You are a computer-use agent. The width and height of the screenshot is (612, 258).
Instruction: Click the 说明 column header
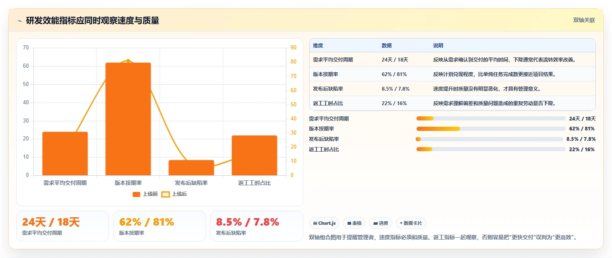pyautogui.click(x=438, y=46)
